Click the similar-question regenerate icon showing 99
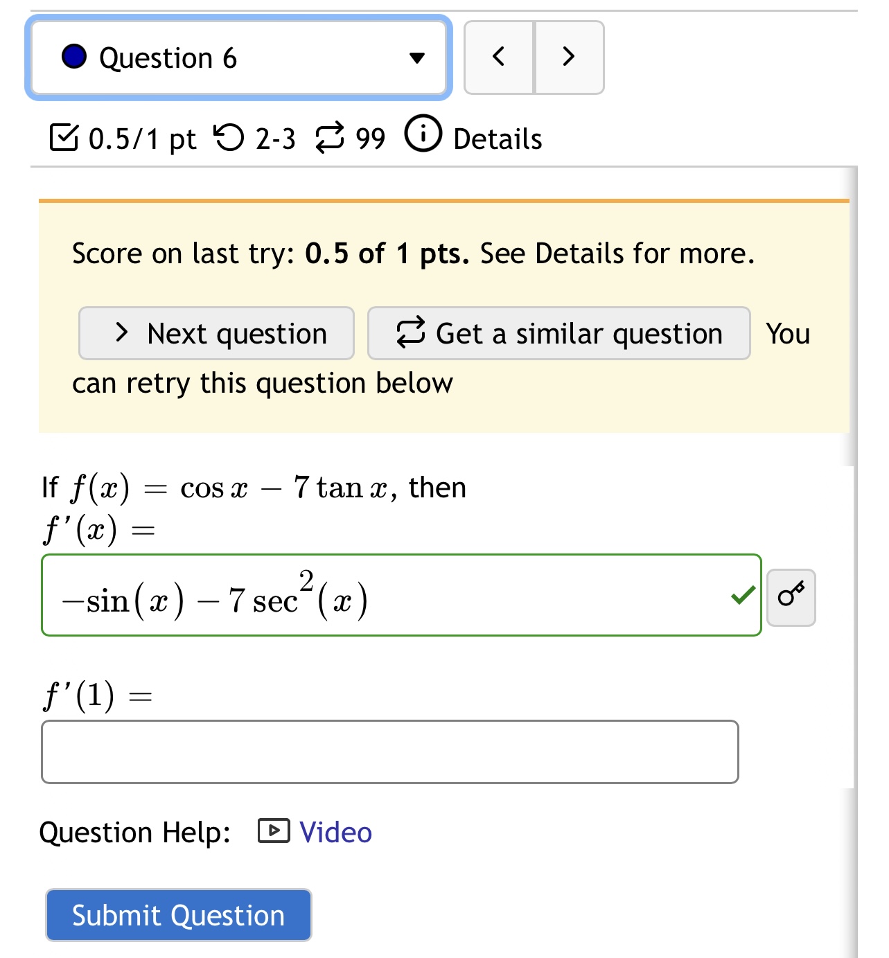This screenshot has width=889, height=958. 331,136
